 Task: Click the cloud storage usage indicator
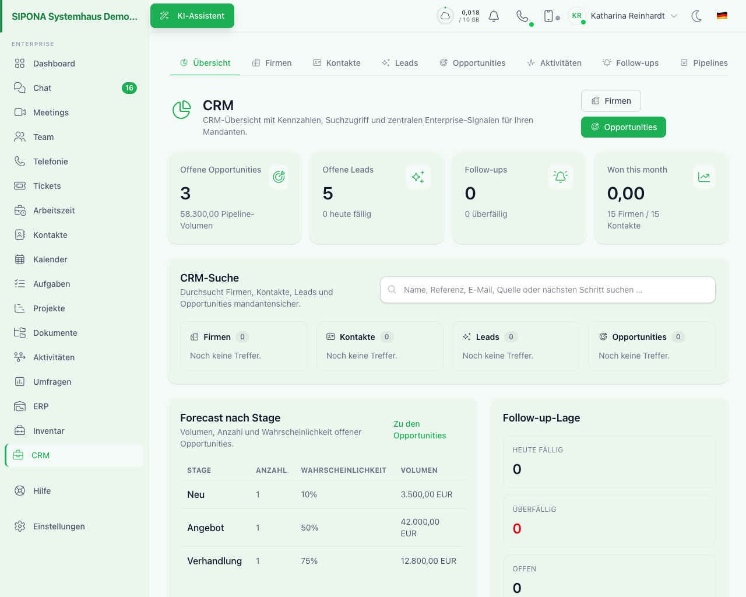(445, 16)
